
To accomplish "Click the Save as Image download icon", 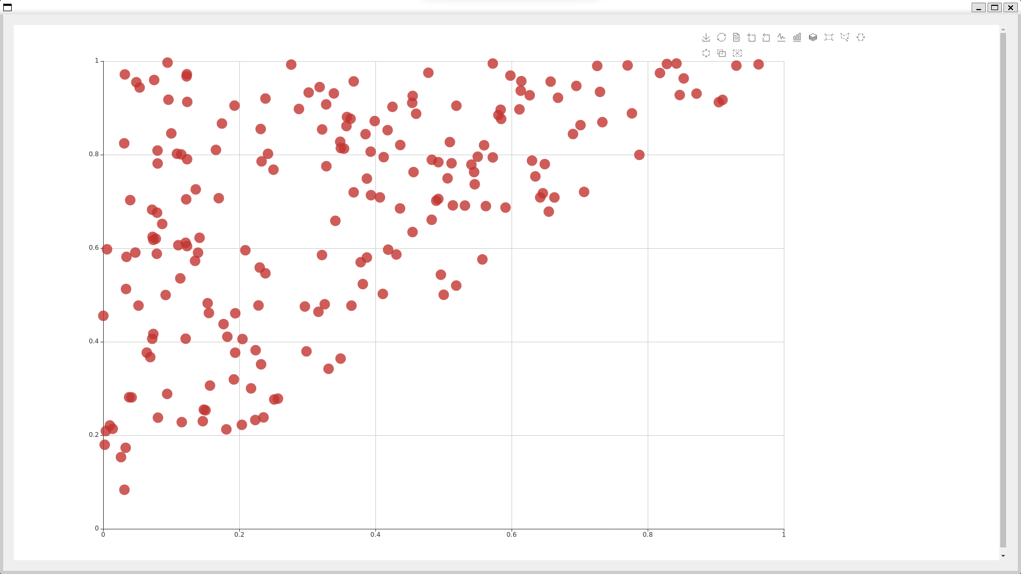I will tap(706, 37).
